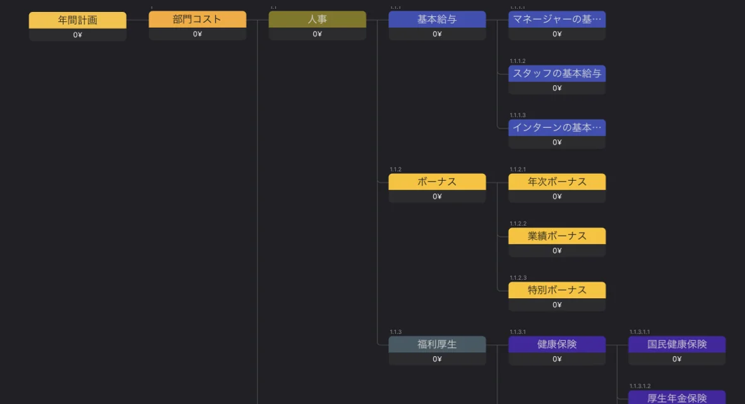Click the ボーナス category node
This screenshot has height=404, width=745.
coord(437,182)
